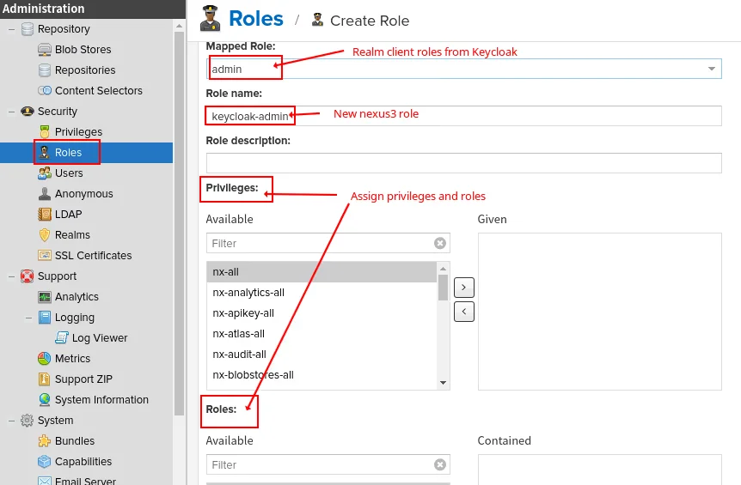The image size is (741, 485).
Task: Click the System Information globe icon
Action: point(45,400)
